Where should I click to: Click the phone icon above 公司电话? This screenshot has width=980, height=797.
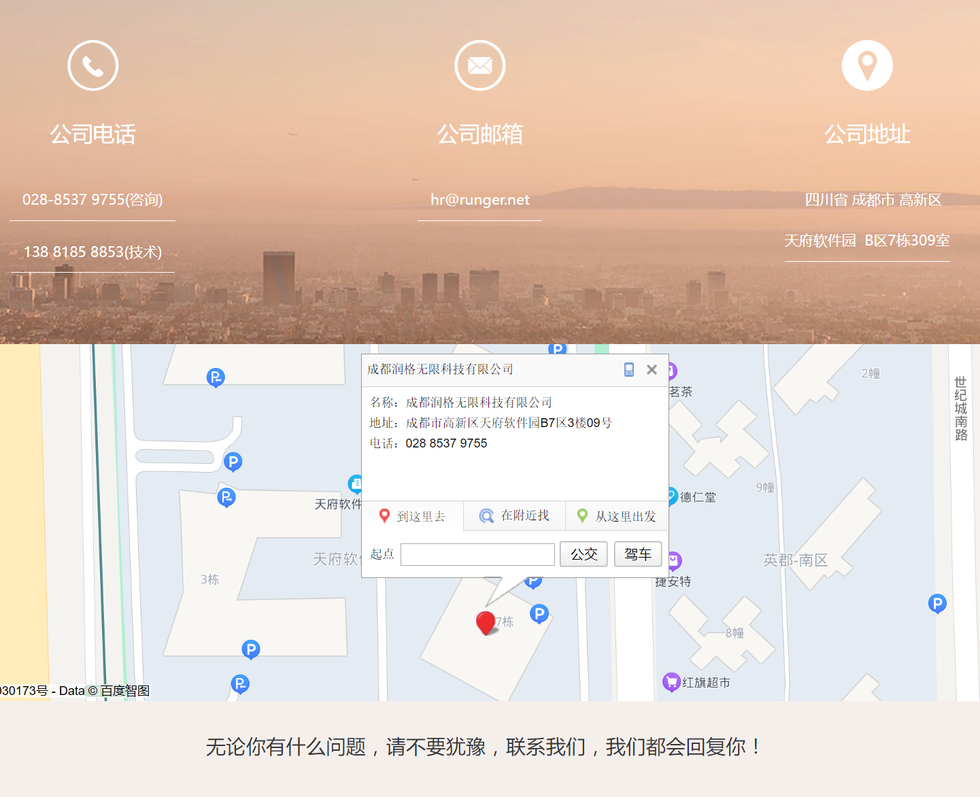pyautogui.click(x=93, y=65)
